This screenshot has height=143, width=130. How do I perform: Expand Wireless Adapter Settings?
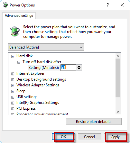coord(13,85)
